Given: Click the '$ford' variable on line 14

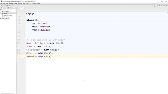Looking at the screenshot, I should [x=30, y=56].
